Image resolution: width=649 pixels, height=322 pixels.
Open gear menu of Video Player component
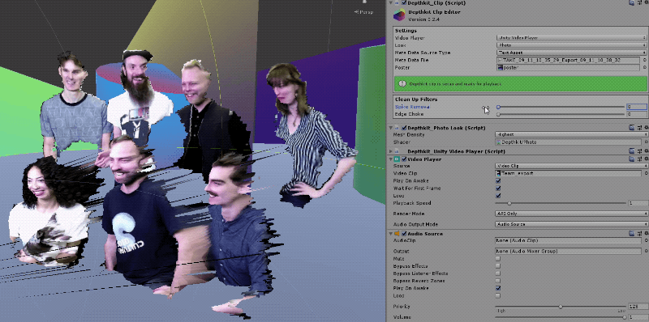coord(647,159)
